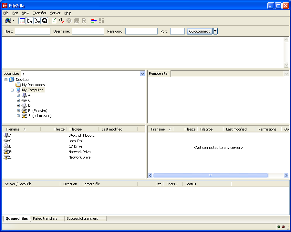Switch to the Queued files tab
Screen dimensions: 291x232
click(17, 218)
